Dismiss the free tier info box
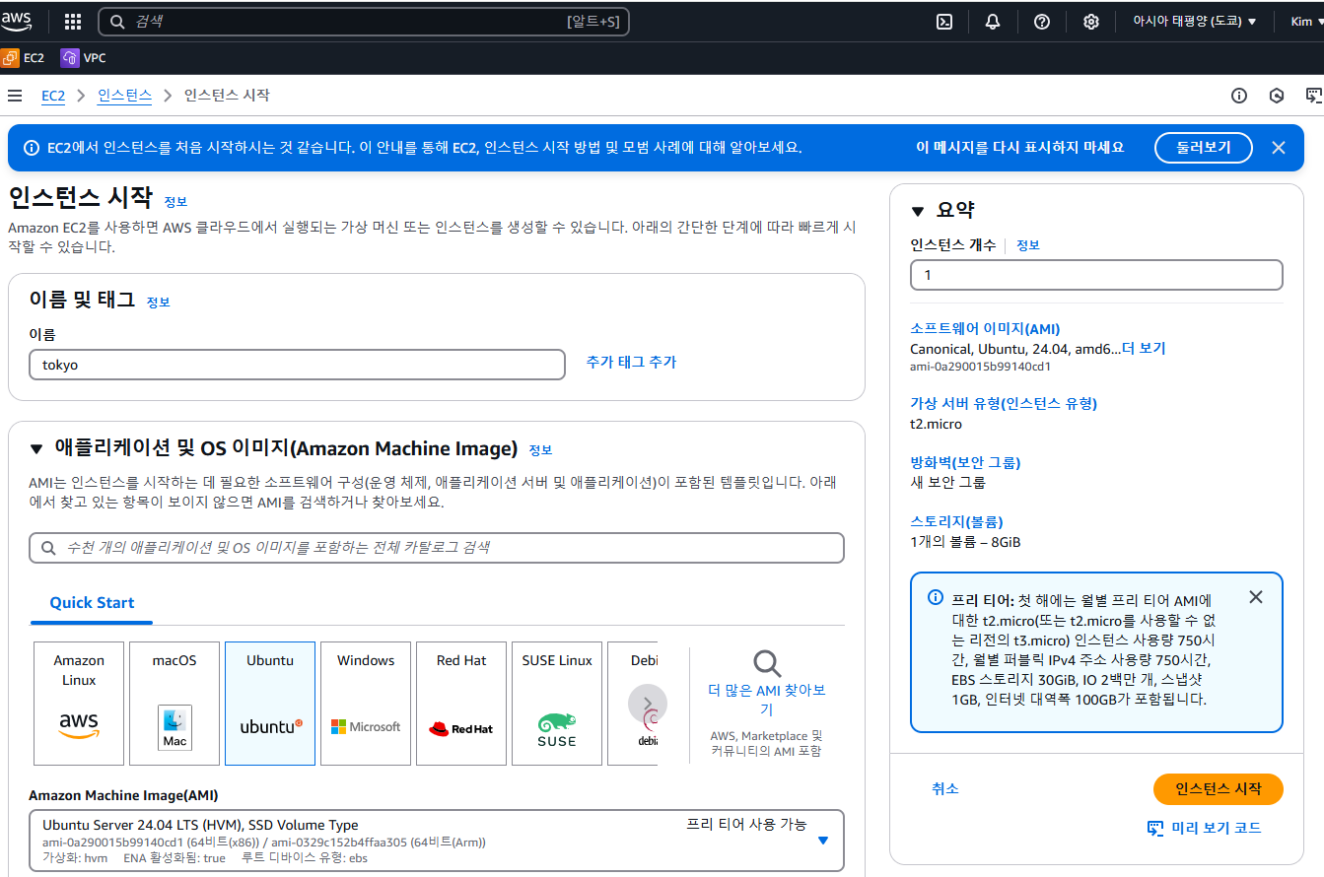Viewport: 1324px width, 877px height. [1255, 597]
